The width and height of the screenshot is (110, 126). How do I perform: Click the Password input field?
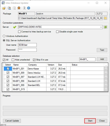click(27, 50)
